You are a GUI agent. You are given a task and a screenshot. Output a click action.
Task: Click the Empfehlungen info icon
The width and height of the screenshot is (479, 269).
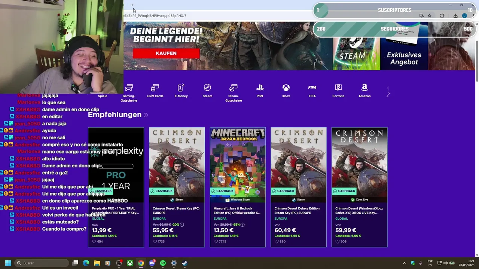(146, 115)
